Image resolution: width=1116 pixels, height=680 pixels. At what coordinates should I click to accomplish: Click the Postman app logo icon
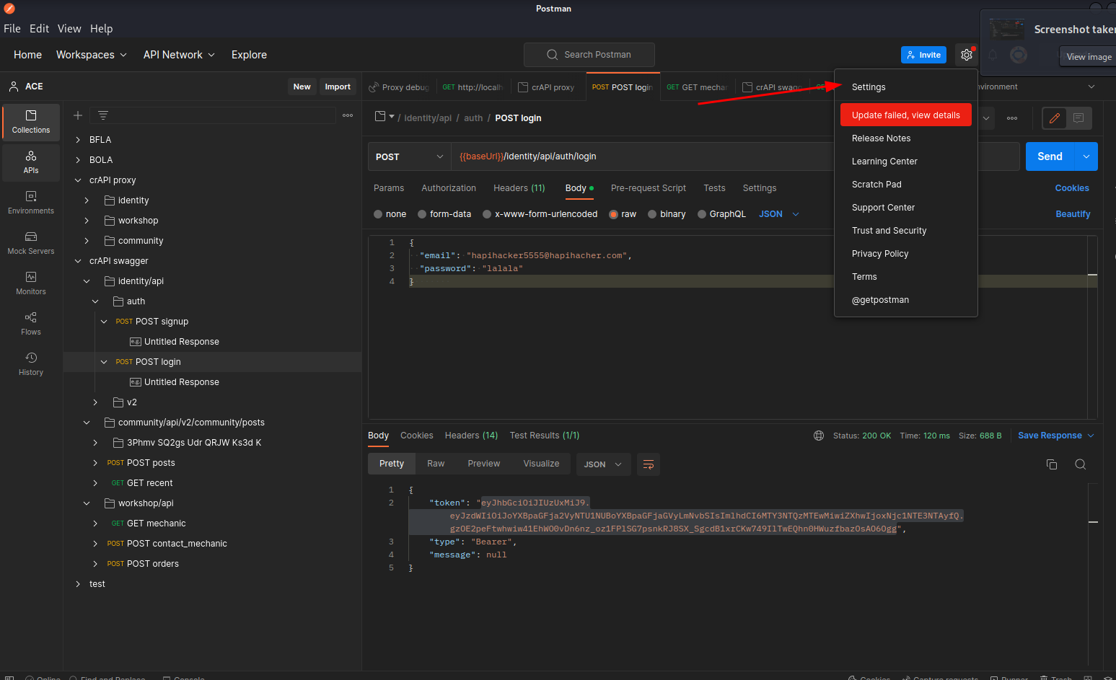pyautogui.click(x=9, y=9)
